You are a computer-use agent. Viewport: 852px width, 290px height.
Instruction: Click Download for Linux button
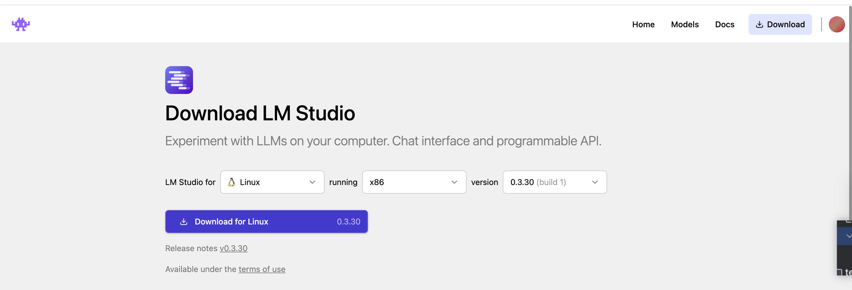266,222
